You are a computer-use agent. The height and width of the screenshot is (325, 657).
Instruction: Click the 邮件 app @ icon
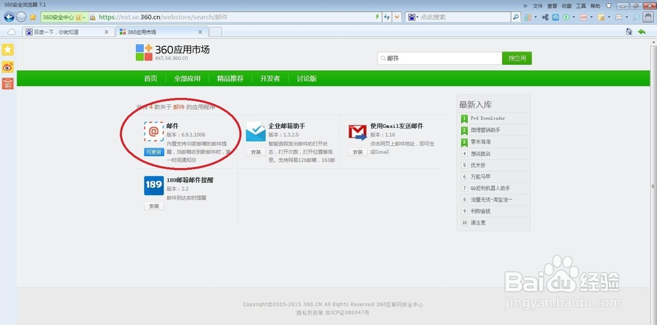pos(154,132)
